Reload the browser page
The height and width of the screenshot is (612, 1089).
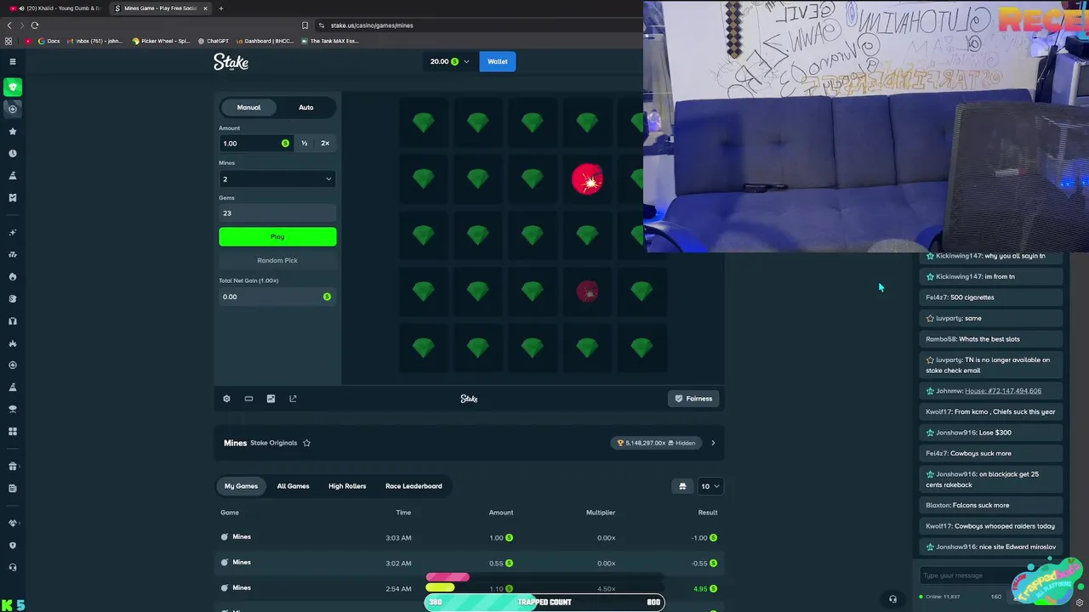point(35,25)
